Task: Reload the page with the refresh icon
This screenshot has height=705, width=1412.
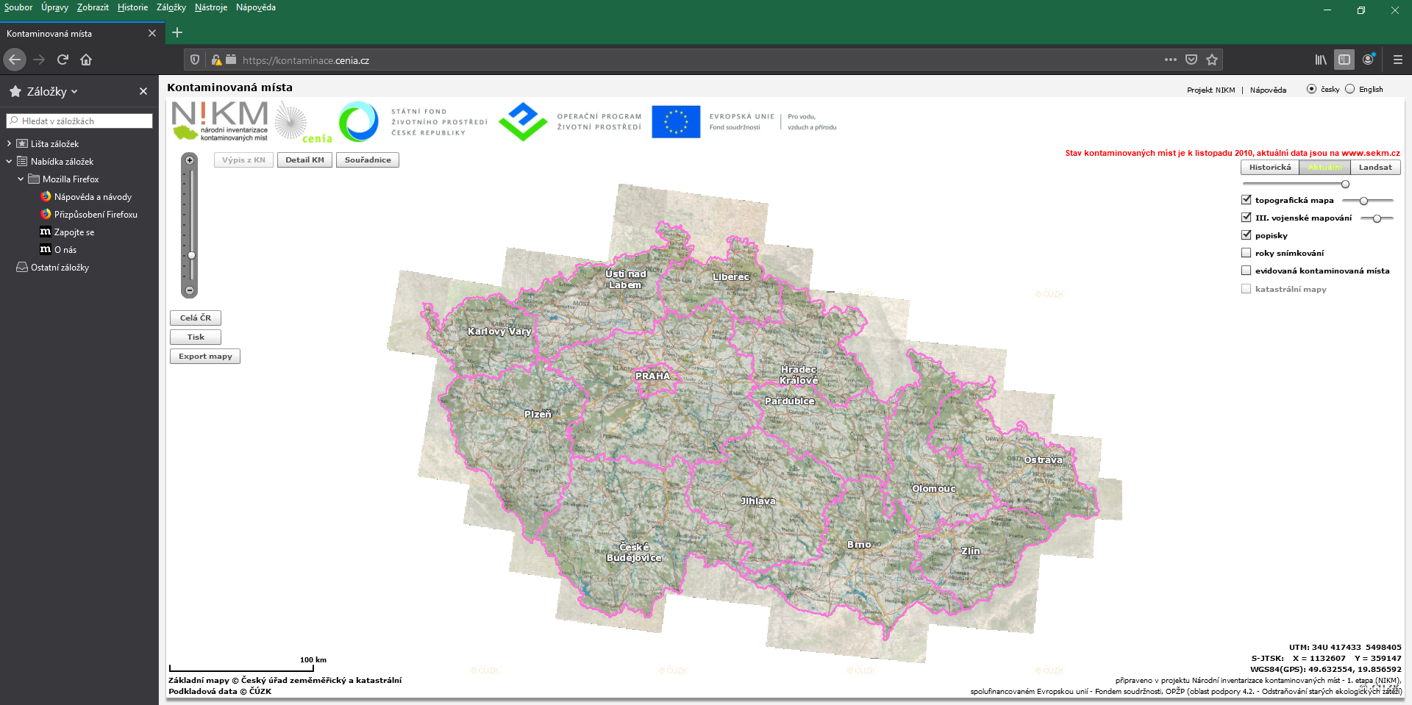Action: point(63,60)
